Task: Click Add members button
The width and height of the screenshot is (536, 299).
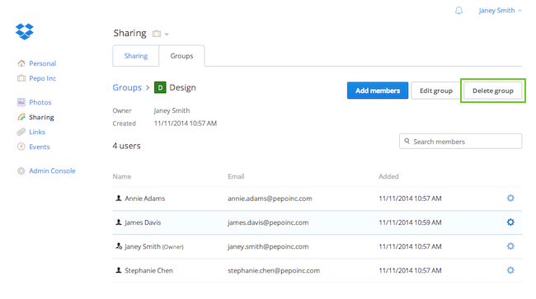Action: [x=378, y=91]
